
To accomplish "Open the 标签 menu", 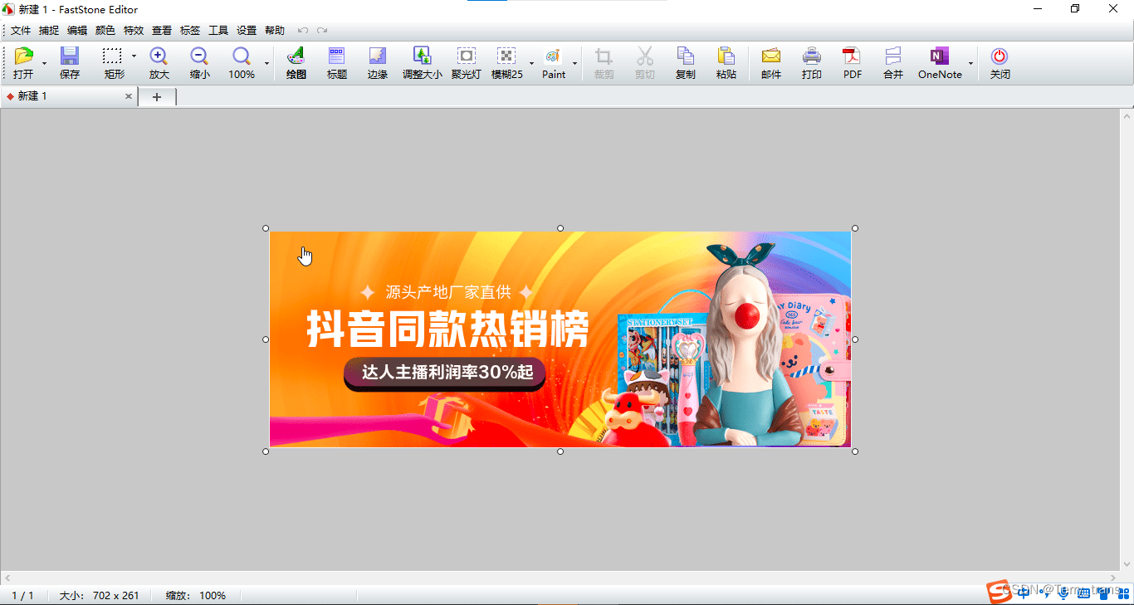I will click(x=190, y=31).
